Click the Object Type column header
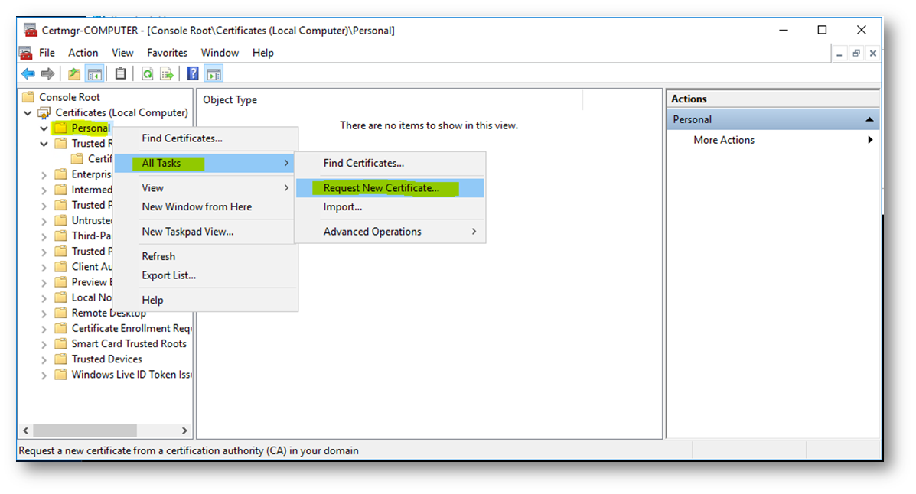Image resolution: width=916 pixels, height=494 pixels. tap(390, 100)
